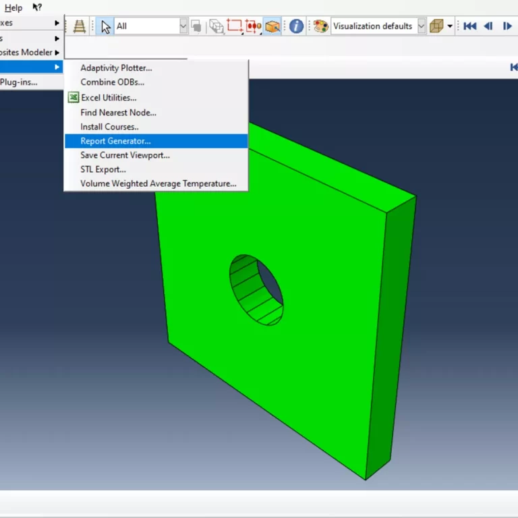Step to previous frame
Screen dimensions: 518x518
(x=488, y=26)
